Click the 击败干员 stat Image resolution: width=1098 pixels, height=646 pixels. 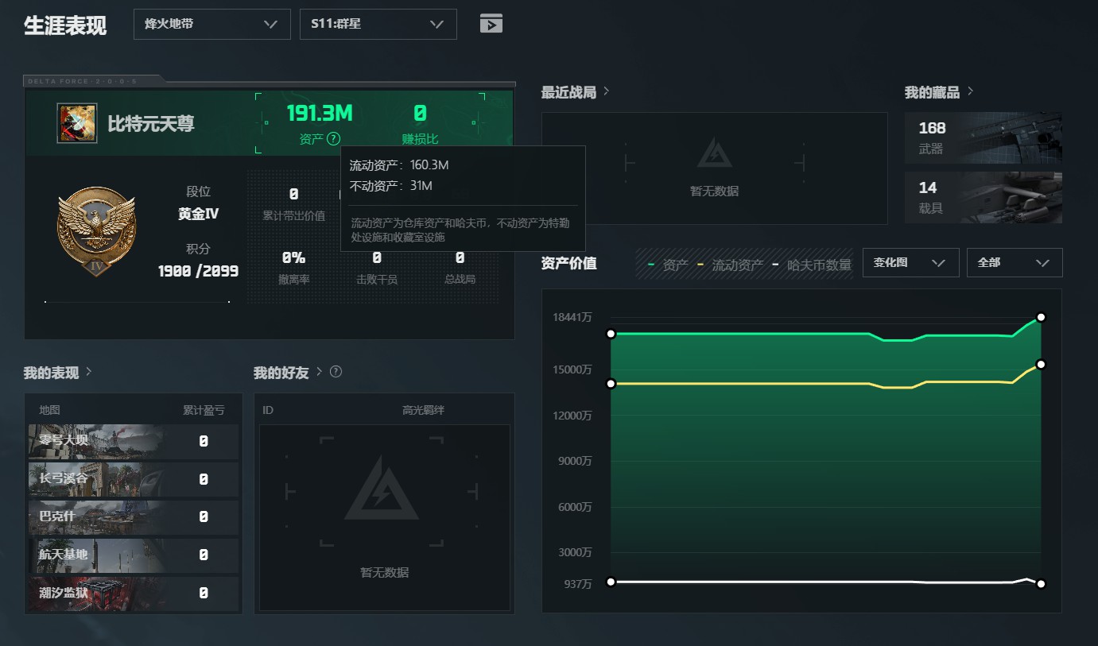(x=377, y=268)
